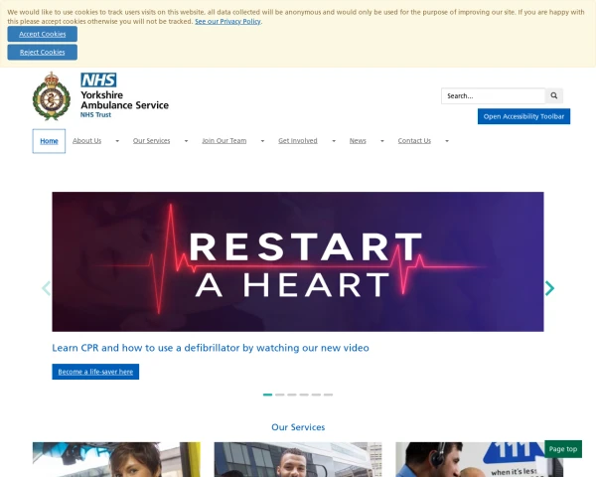Open the Home menu item
596x477 pixels.
click(x=49, y=141)
